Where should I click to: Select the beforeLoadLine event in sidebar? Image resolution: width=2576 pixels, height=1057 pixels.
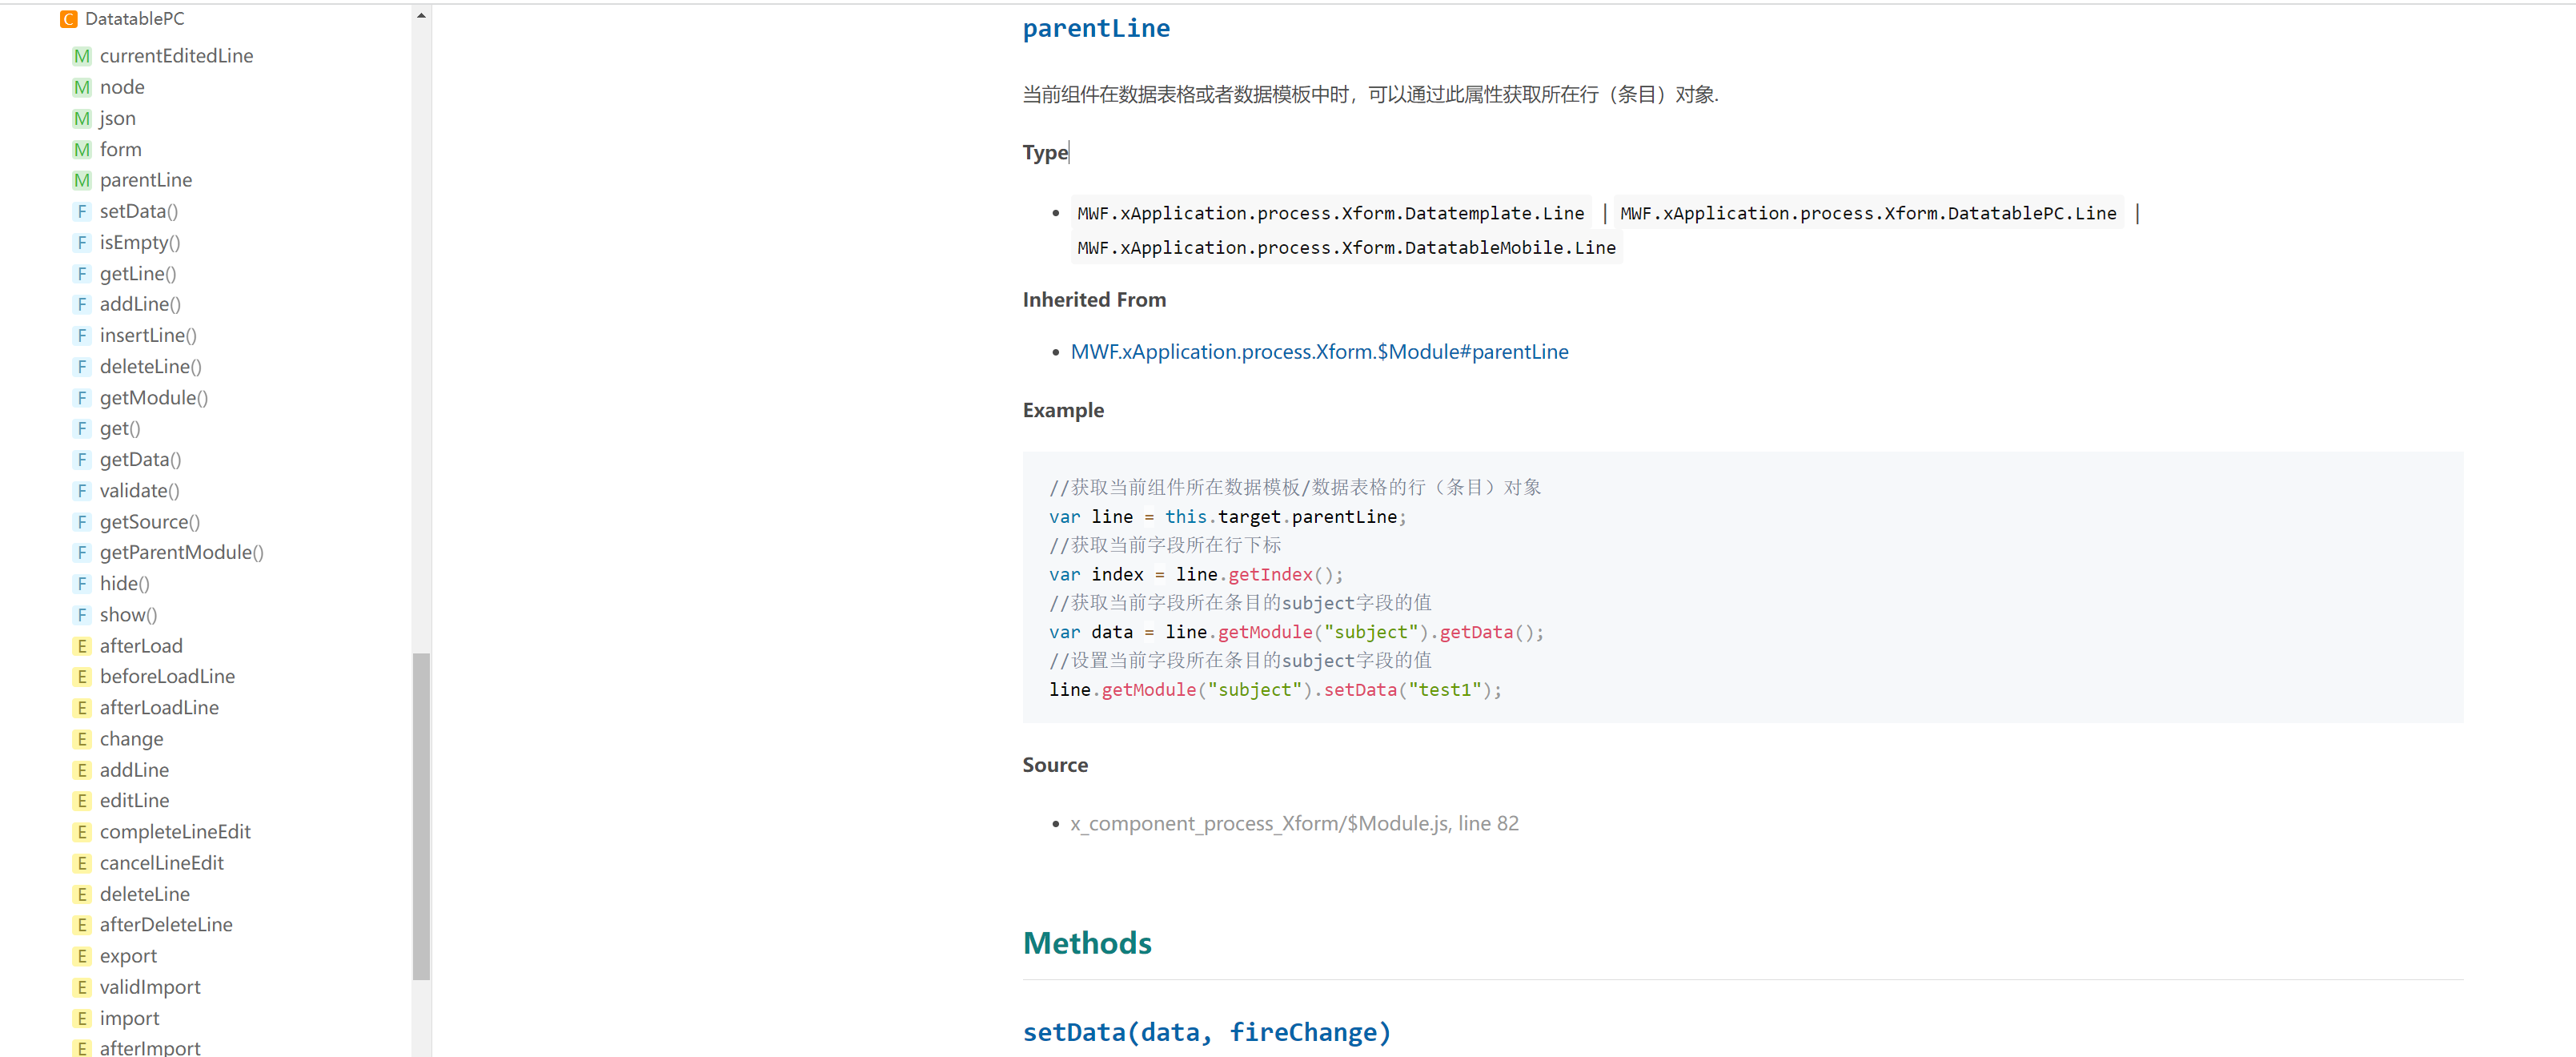click(167, 676)
